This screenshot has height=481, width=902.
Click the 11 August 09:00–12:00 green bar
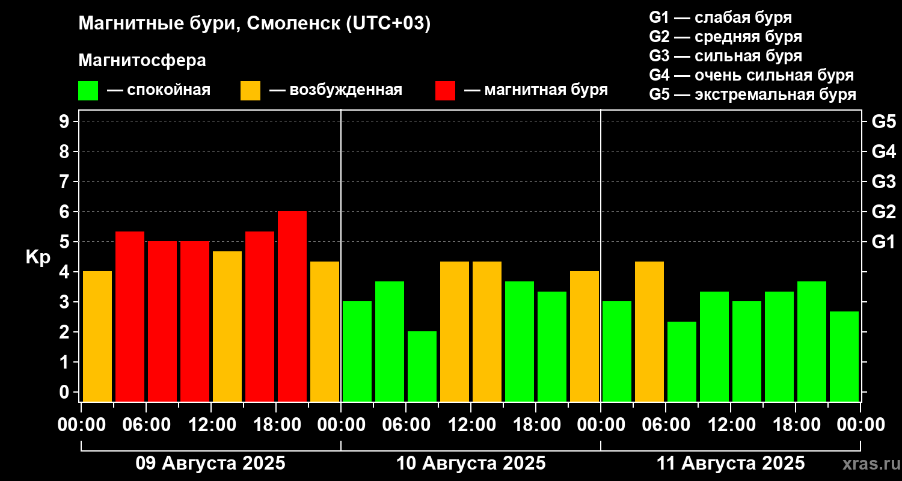[714, 346]
